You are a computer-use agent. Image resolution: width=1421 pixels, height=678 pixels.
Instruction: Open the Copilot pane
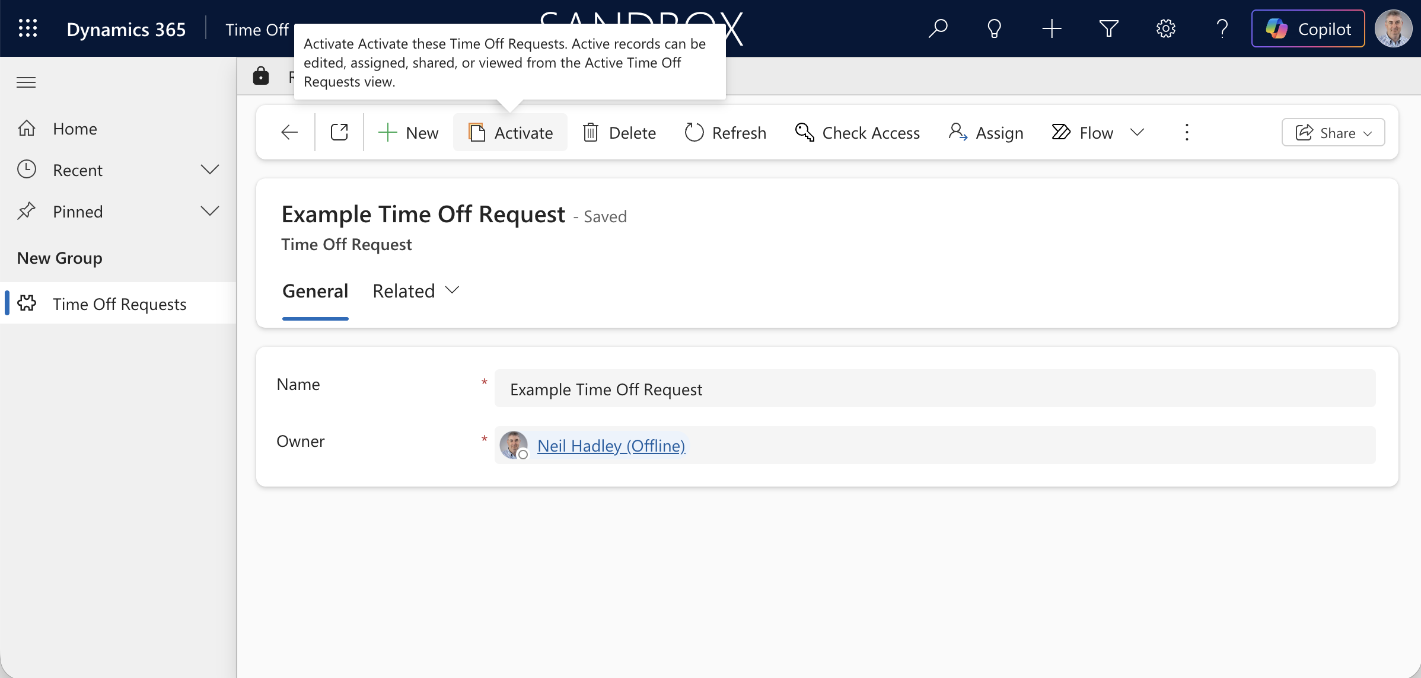(x=1308, y=28)
